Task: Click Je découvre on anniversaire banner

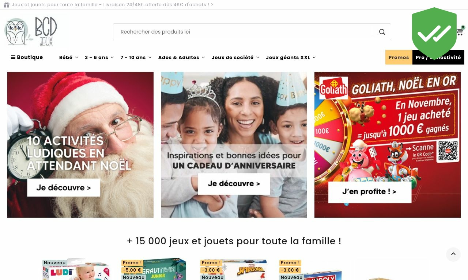Action: click(234, 184)
